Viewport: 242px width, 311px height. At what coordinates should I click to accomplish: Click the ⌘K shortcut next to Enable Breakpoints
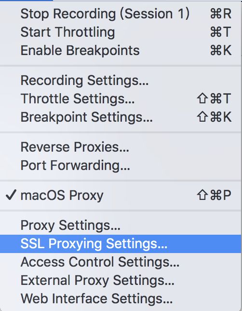coord(221,50)
